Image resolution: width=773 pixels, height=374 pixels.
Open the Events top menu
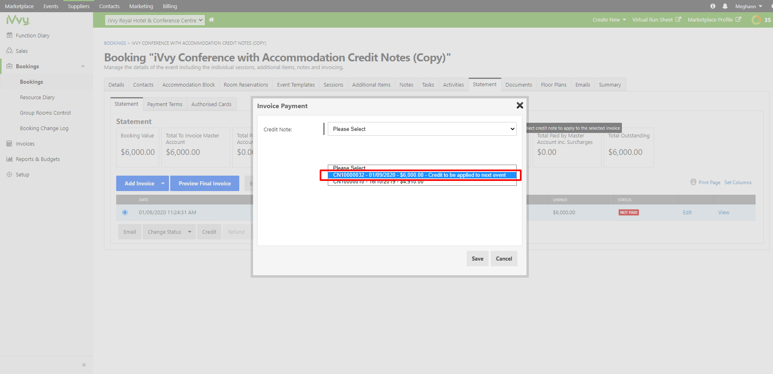click(51, 6)
